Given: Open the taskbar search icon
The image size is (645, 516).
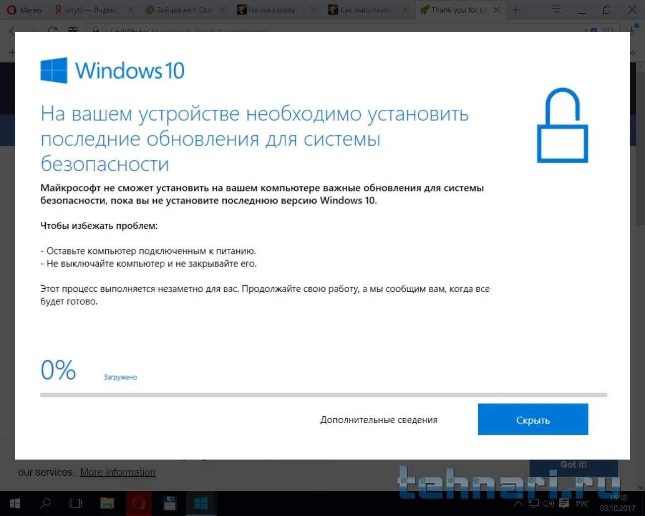Looking at the screenshot, I should tap(45, 503).
